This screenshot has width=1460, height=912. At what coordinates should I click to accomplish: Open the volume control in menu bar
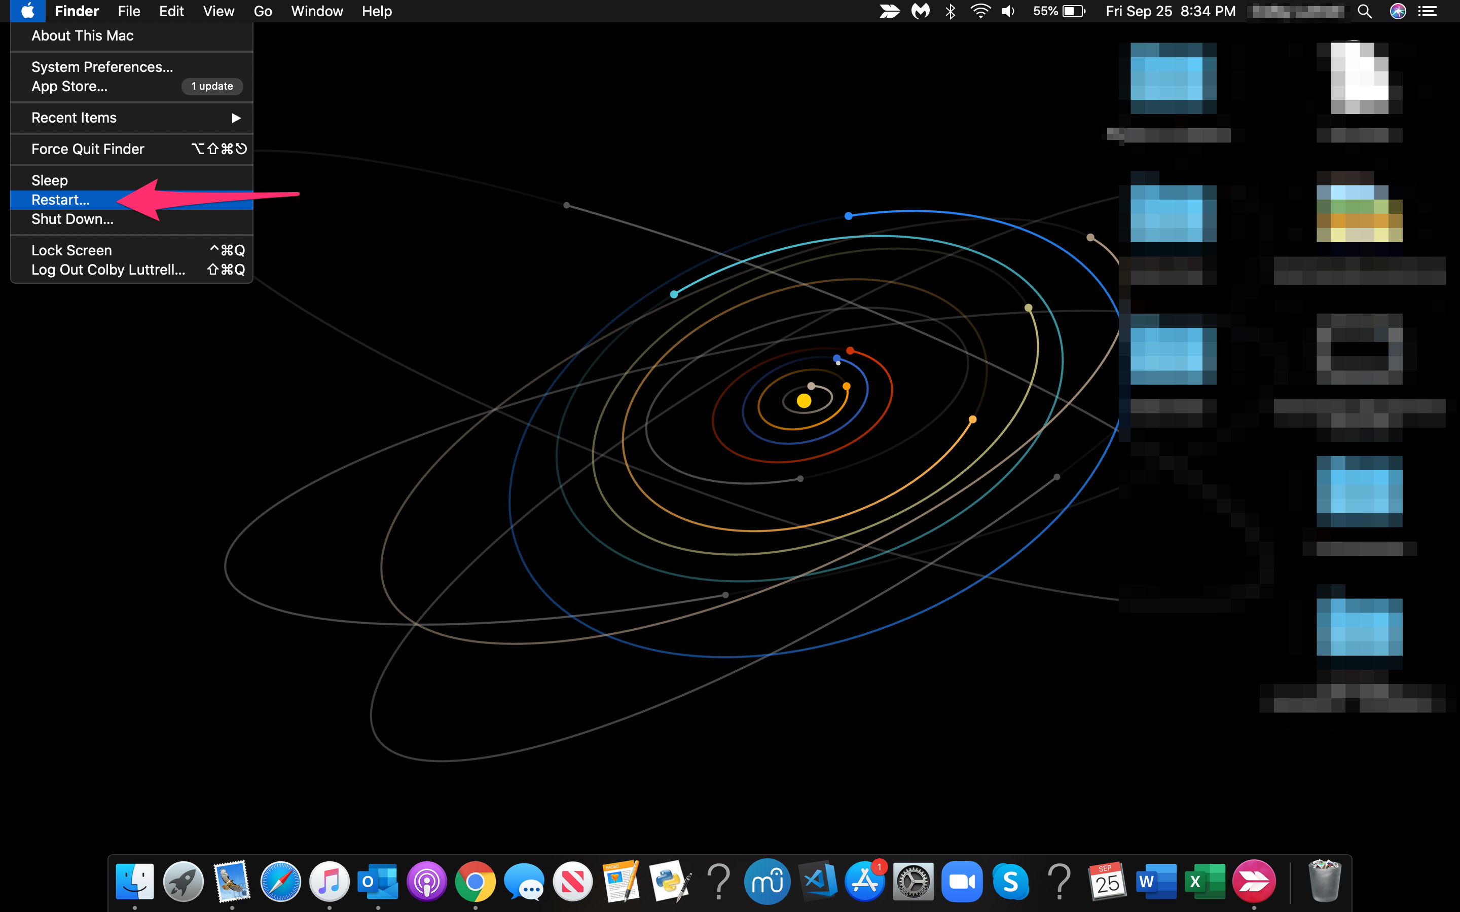(1008, 12)
